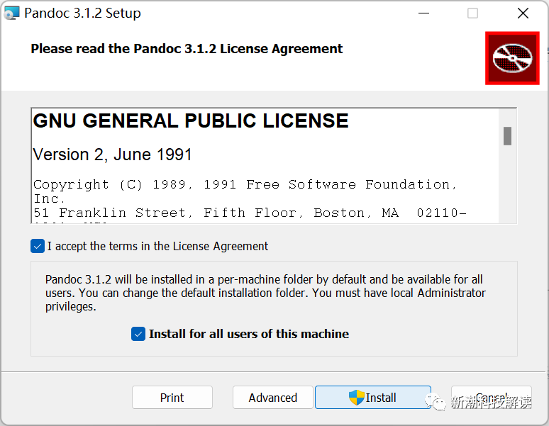This screenshot has height=426, width=549.
Task: Click the UAC shield icon on Install
Action: tap(356, 398)
